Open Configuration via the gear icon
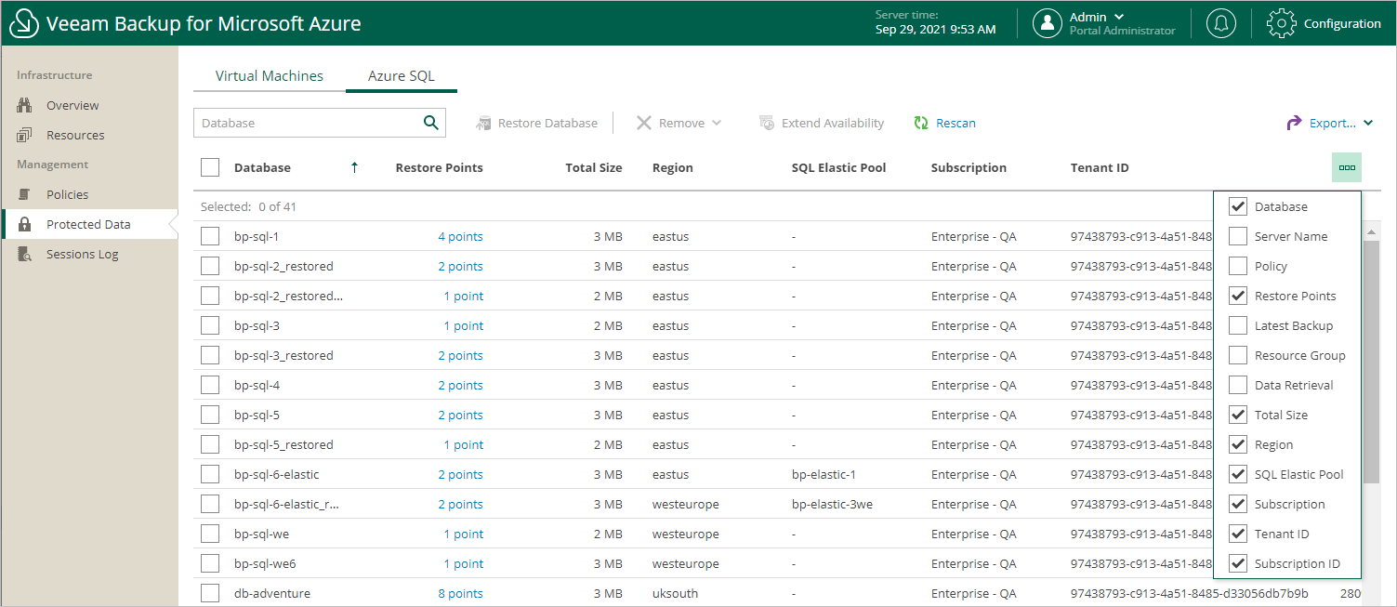 (x=1281, y=23)
